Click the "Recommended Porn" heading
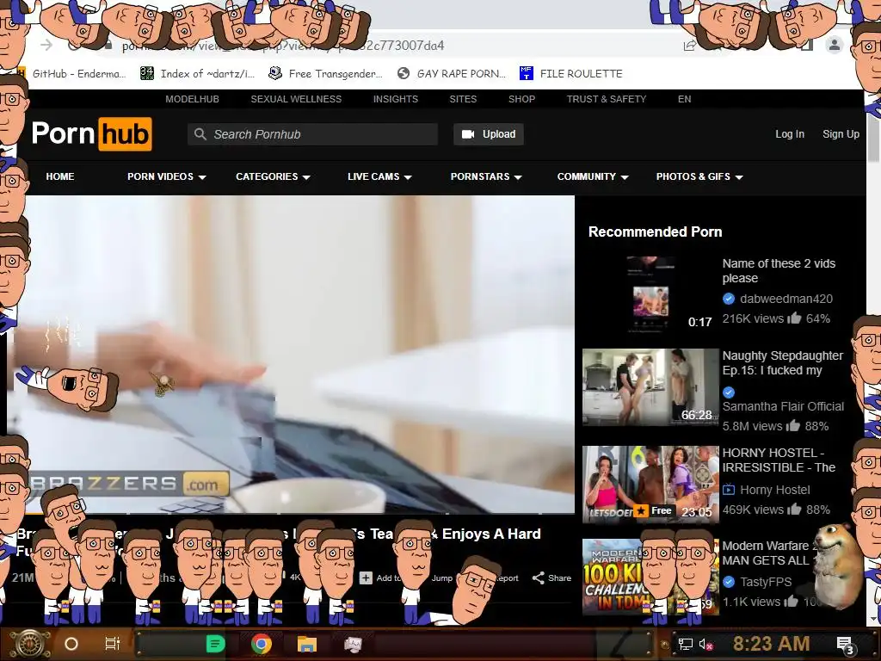The image size is (881, 661). coord(655,232)
